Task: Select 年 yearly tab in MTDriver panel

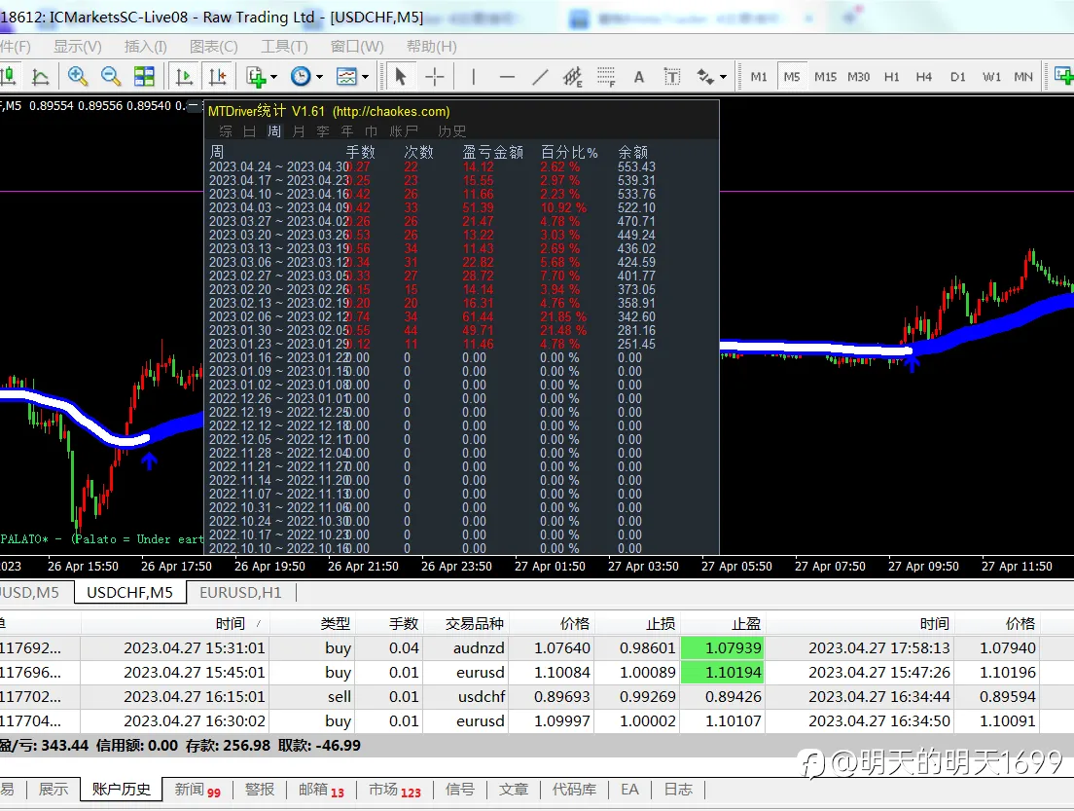Action: coord(347,130)
